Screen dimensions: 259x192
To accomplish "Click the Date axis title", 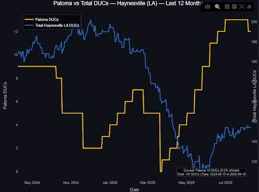I will (135, 189).
